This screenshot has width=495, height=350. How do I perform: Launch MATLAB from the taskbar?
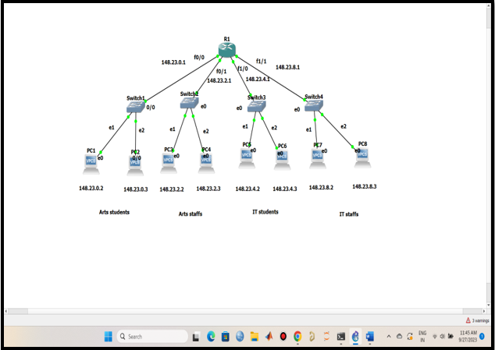point(269,337)
